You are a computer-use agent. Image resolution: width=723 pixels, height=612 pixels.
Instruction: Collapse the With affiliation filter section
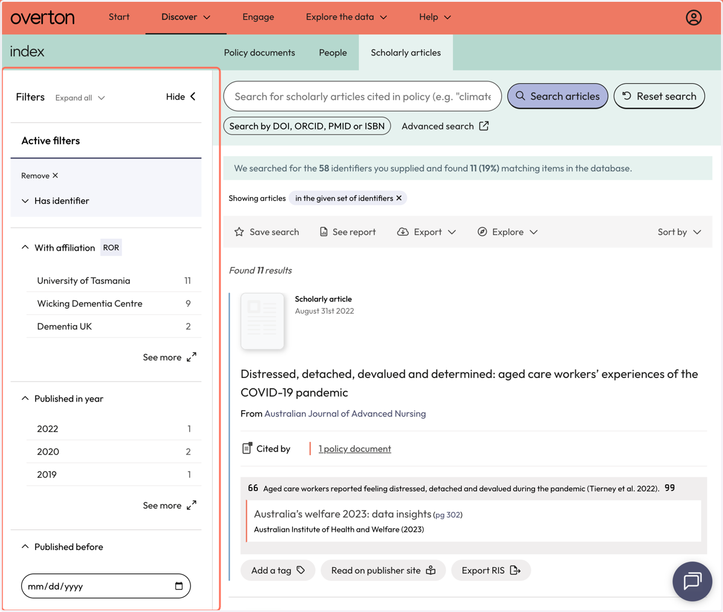pyautogui.click(x=25, y=248)
